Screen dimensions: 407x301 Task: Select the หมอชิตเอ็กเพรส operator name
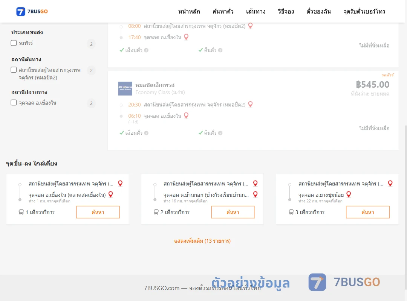click(155, 85)
